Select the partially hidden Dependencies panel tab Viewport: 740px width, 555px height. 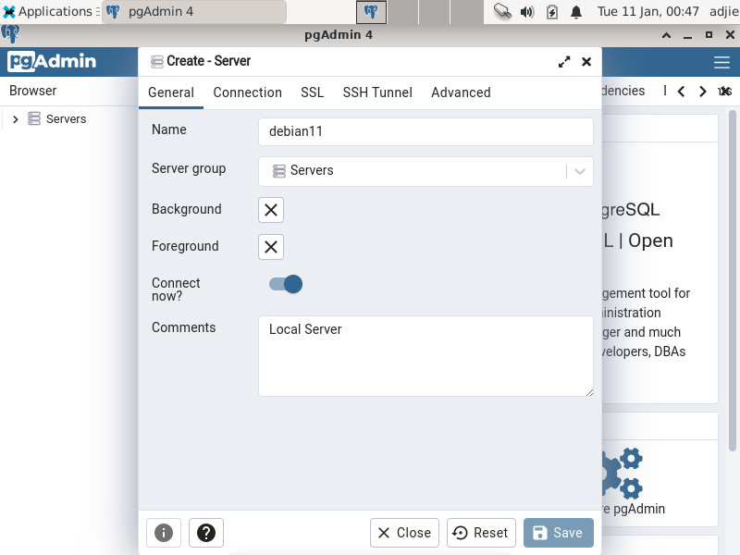pyautogui.click(x=623, y=91)
